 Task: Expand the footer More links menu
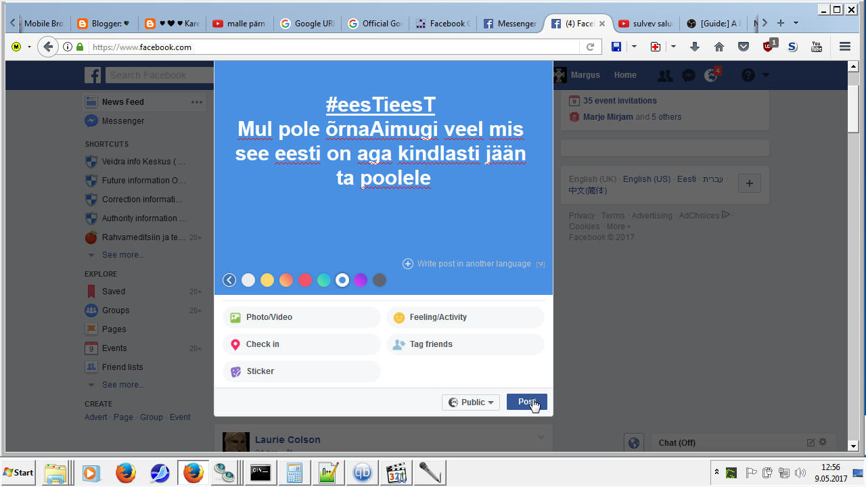(x=618, y=227)
